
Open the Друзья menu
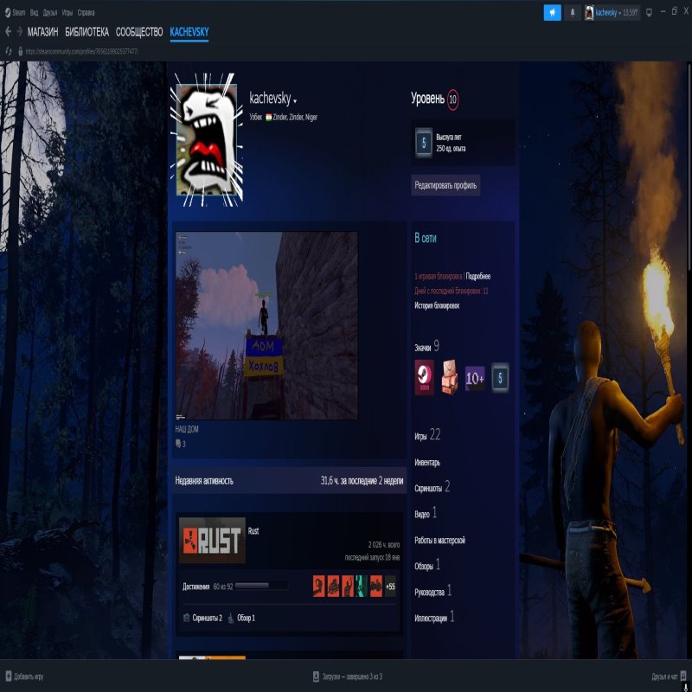(50, 13)
